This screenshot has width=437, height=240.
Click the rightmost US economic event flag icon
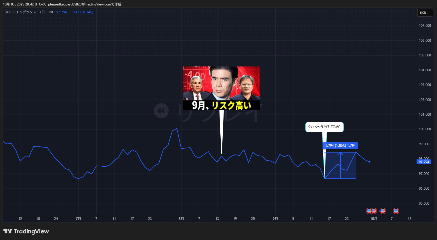pos(396,211)
